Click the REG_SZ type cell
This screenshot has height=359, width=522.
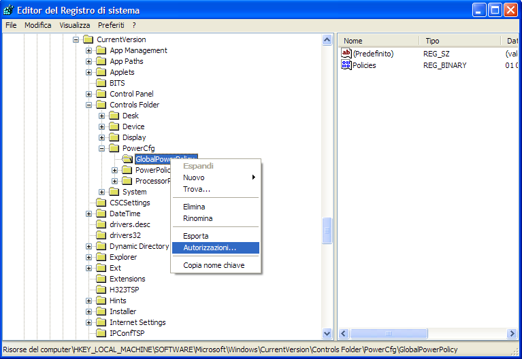coord(436,54)
